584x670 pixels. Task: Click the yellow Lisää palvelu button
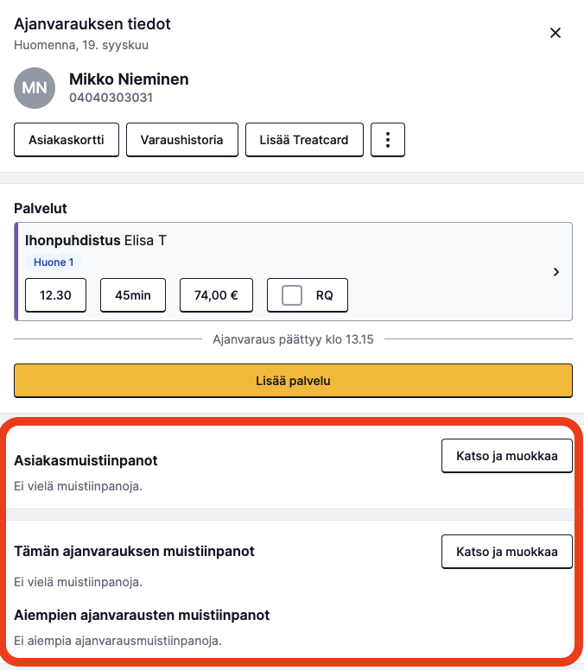coord(293,381)
